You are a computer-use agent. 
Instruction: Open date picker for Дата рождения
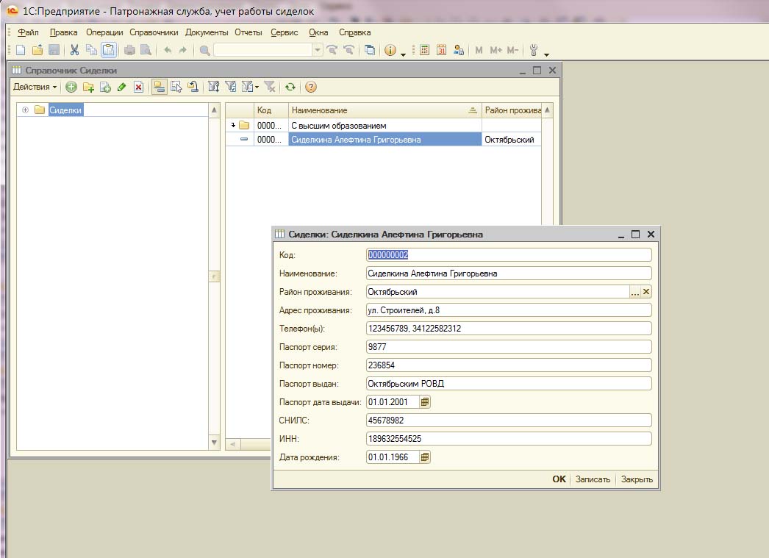pyautogui.click(x=425, y=457)
